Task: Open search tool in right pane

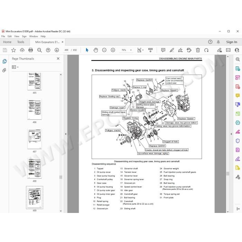Action: pos(238,59)
